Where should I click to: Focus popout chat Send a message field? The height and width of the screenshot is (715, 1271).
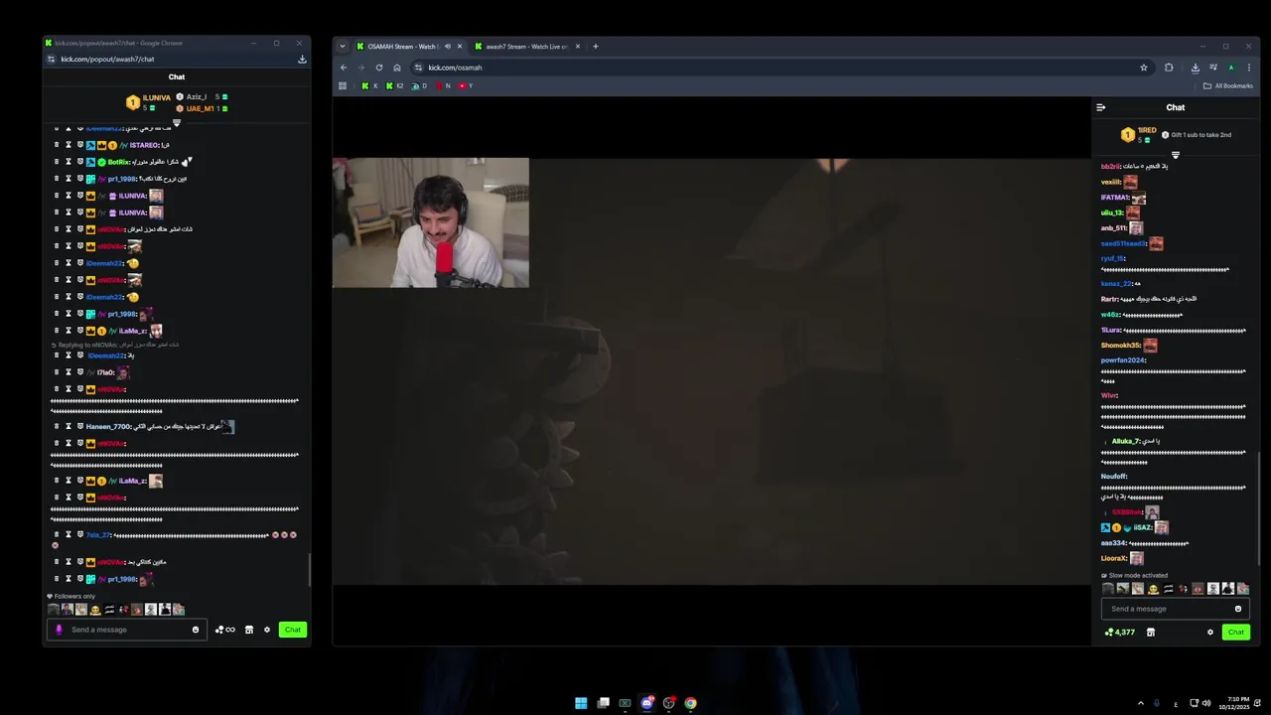point(129,630)
